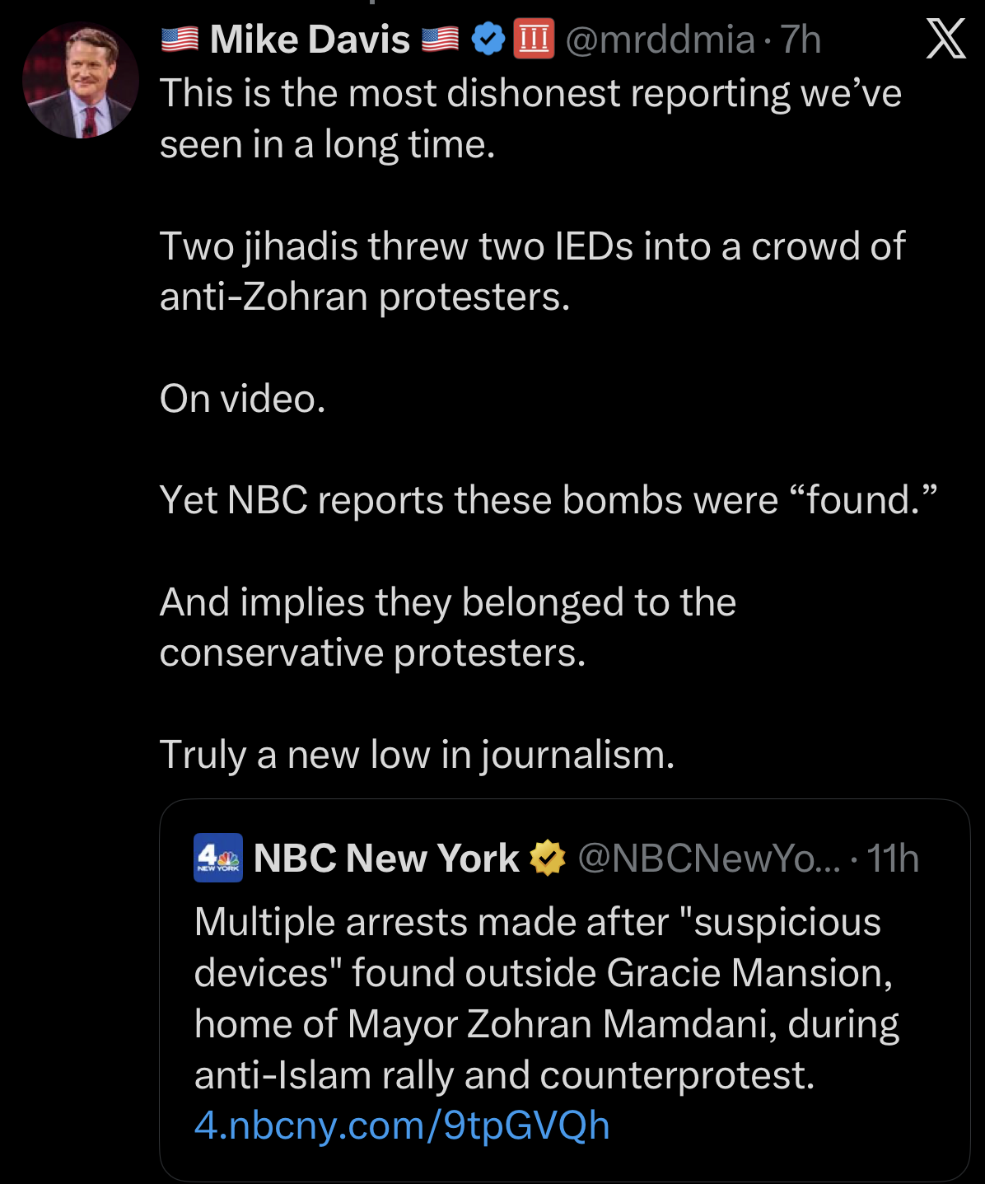Open the Mike Davis display name
Image resolution: width=985 pixels, height=1184 pixels.
point(310,39)
